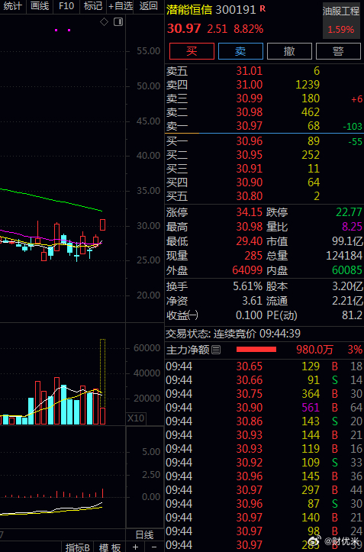Screen dimensions: 364x552
Task: Click the 最低 value 29.40
Action: (x=250, y=241)
